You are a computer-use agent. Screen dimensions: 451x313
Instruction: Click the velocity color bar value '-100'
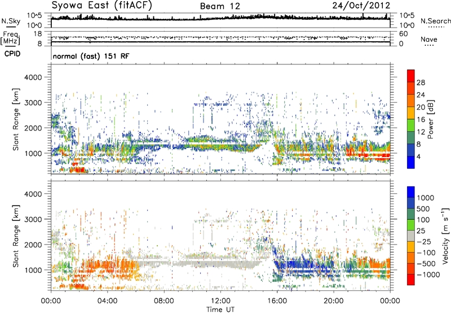(x=426, y=253)
